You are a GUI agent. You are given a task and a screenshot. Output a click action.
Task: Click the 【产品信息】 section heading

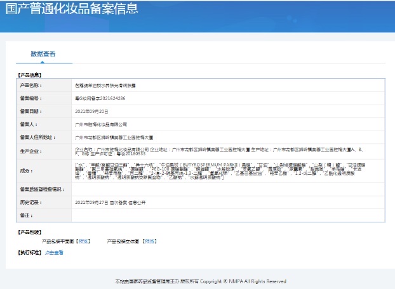click(29, 75)
